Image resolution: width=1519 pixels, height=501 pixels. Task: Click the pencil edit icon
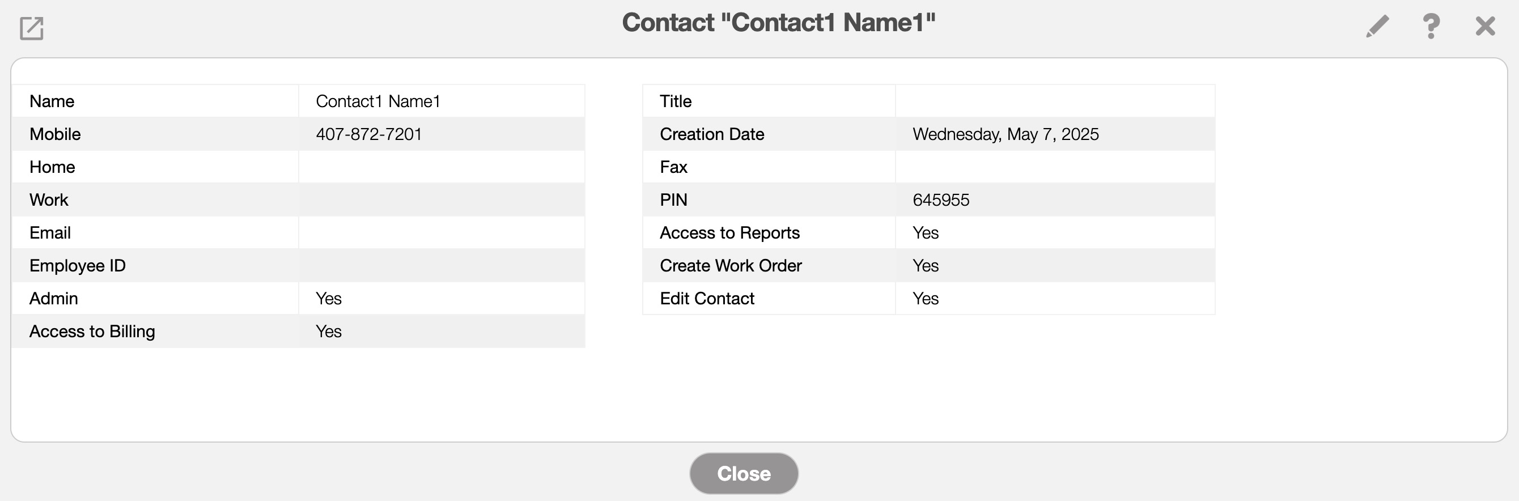[1377, 27]
